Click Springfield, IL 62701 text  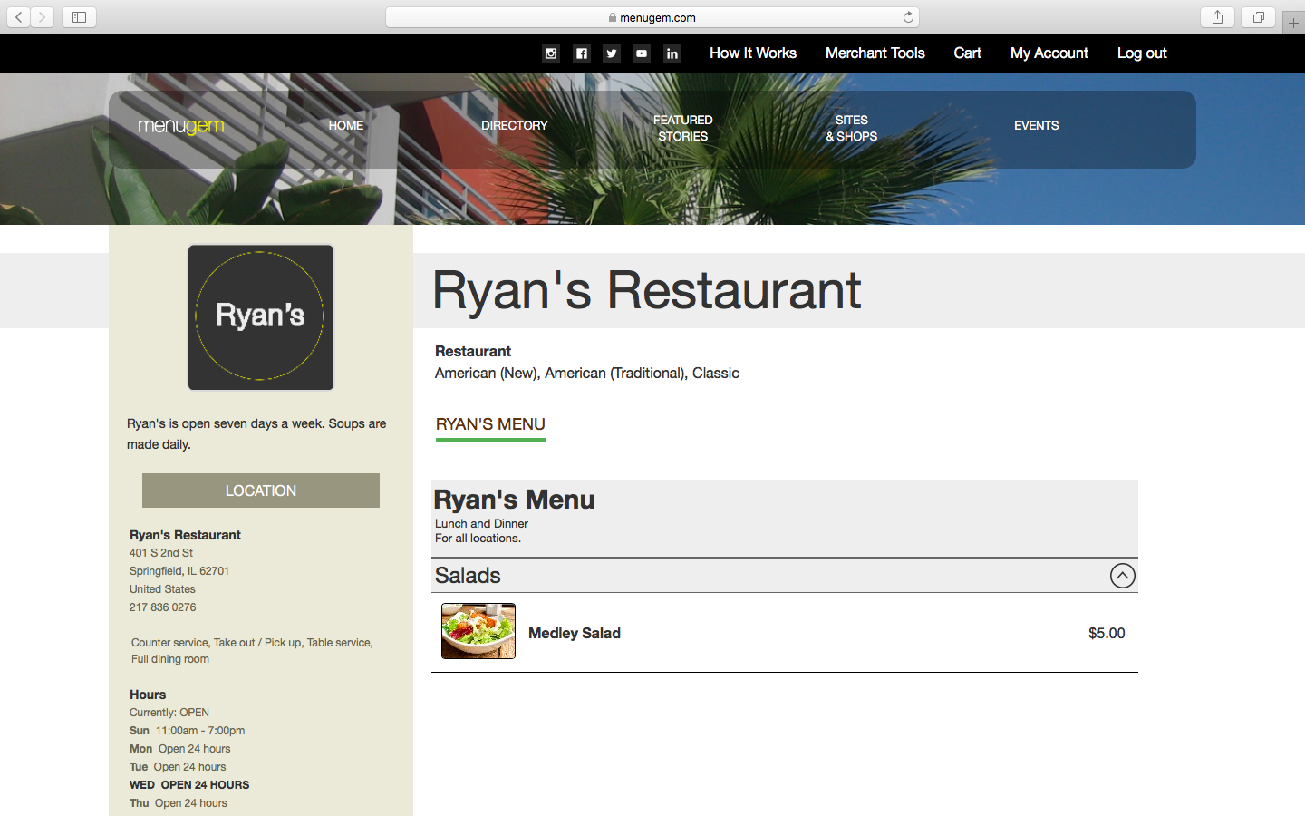[179, 571]
